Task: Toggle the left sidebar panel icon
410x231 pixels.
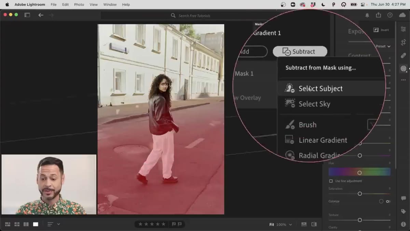Action: point(27,15)
